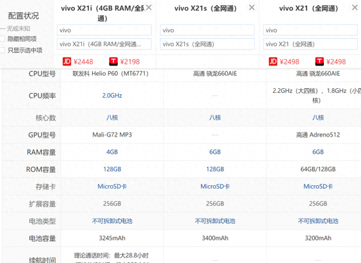The width and height of the screenshot is (361, 263).
Task: Click the ROM容量 row label
Action: click(x=41, y=169)
